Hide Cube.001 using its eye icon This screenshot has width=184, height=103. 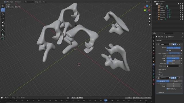point(180,10)
